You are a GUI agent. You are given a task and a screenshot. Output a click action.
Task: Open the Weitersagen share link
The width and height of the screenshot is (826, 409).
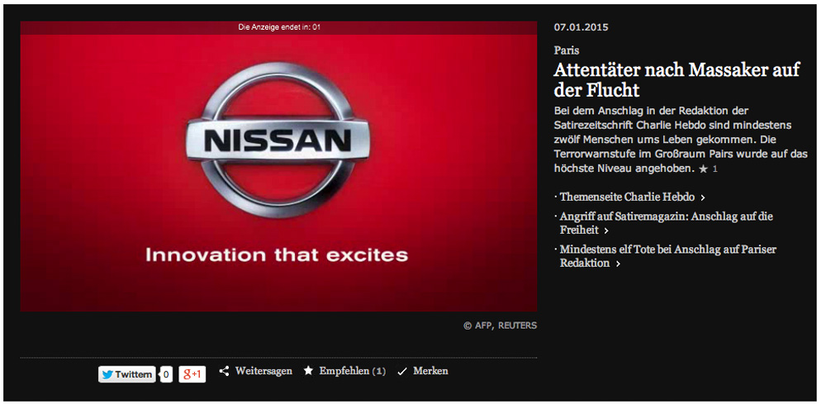[x=263, y=371]
